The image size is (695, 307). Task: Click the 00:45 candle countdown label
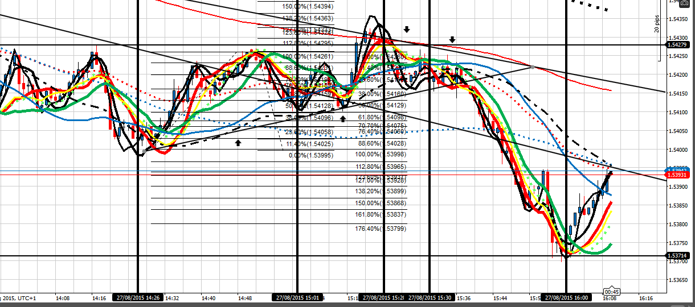pos(612,292)
